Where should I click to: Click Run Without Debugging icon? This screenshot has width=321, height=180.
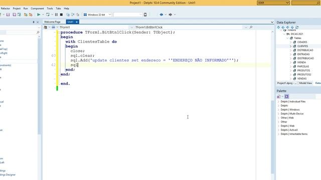pyautogui.click(x=48, y=14)
